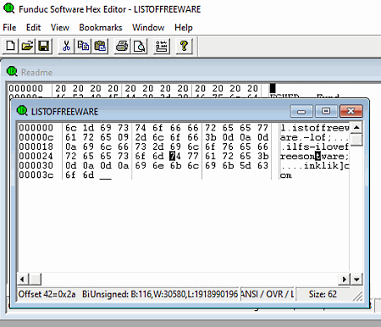Viewport: 381px width, 327px height.
Task: Click offset label 000000 in LISTOFFREEWARE
Action: pyautogui.click(x=36, y=128)
